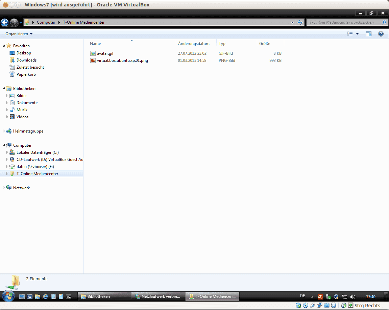This screenshot has height=310, width=389.
Task: Open Papierkorb in navigation pane
Action: tap(26, 74)
